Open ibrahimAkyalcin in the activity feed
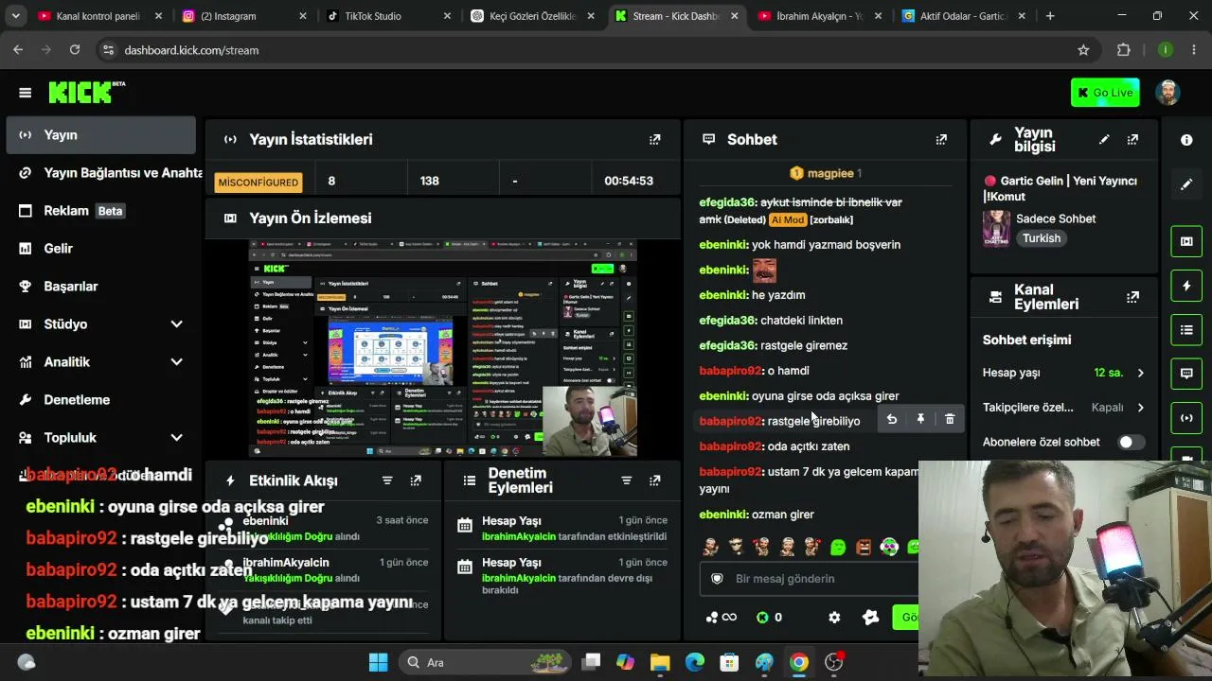The width and height of the screenshot is (1212, 681). tap(286, 563)
